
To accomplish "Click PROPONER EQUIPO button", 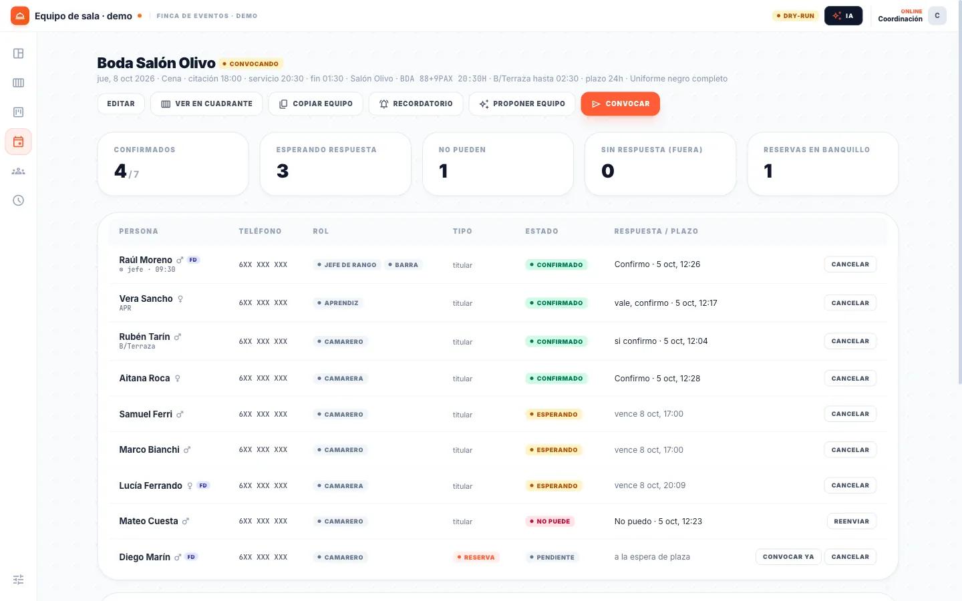I will (x=522, y=104).
